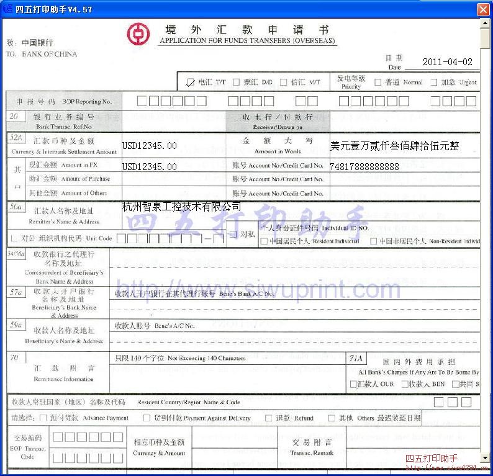Tick the 对私 checkbox
The image size is (493, 476).
coord(233,234)
